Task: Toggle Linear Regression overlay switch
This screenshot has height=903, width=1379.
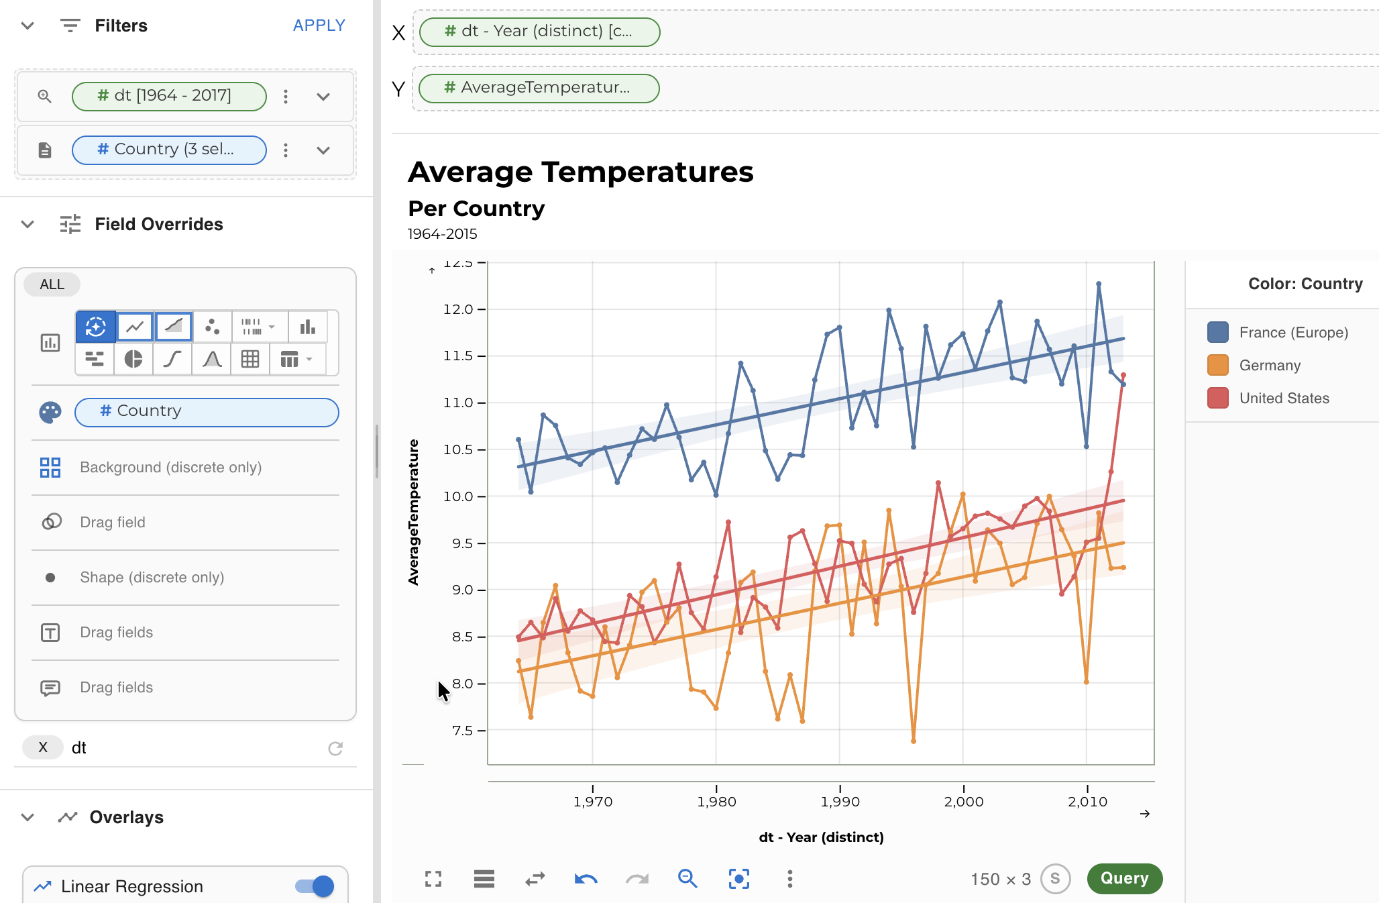Action: coord(315,886)
